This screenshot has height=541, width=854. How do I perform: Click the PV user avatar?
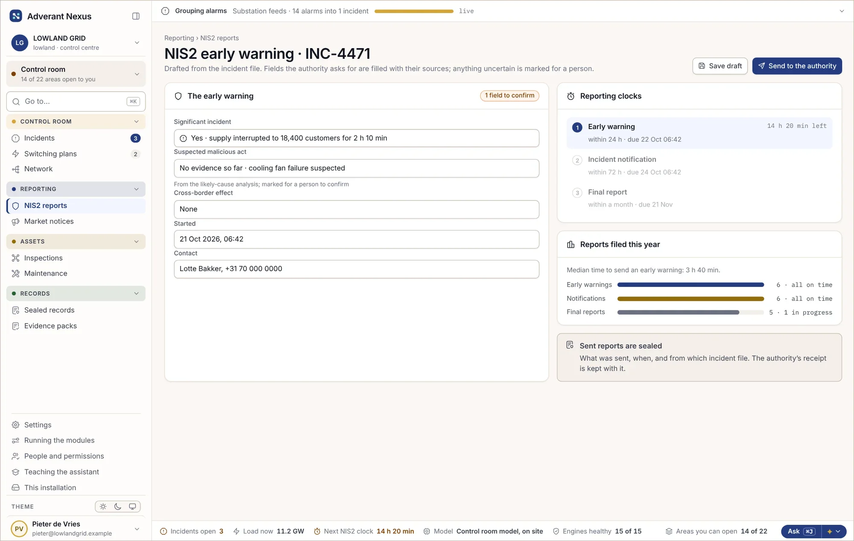pos(19,529)
